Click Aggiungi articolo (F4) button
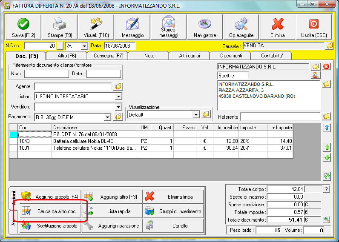 click(x=51, y=197)
